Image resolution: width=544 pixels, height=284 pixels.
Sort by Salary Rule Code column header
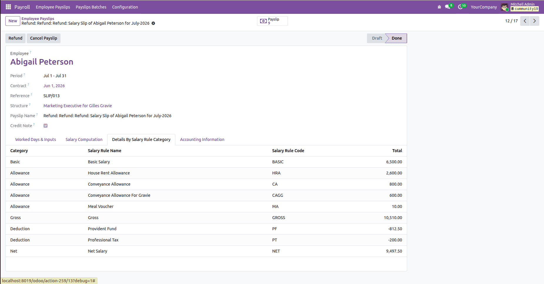288,151
